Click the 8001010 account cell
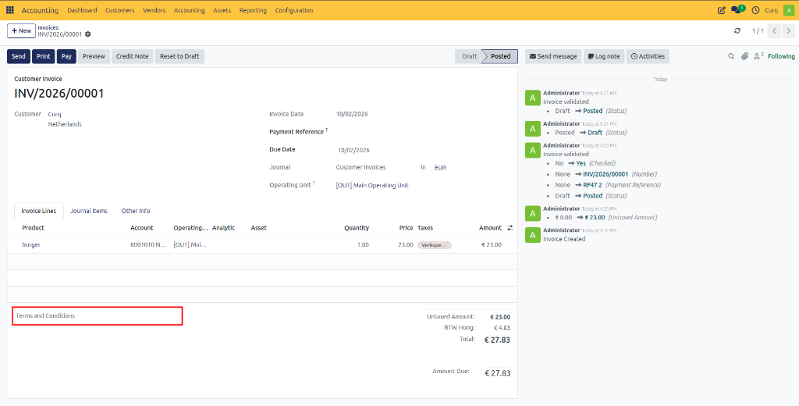This screenshot has height=406, width=799. 148,245
